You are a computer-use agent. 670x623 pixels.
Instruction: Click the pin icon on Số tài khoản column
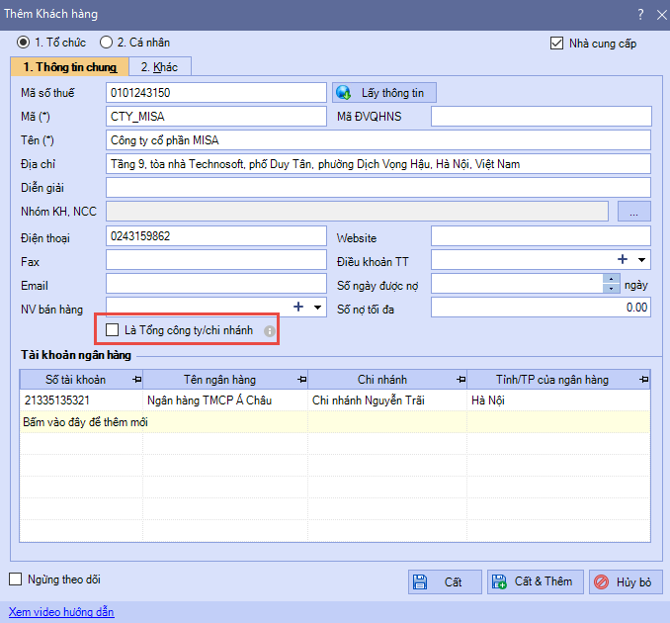coord(136,381)
